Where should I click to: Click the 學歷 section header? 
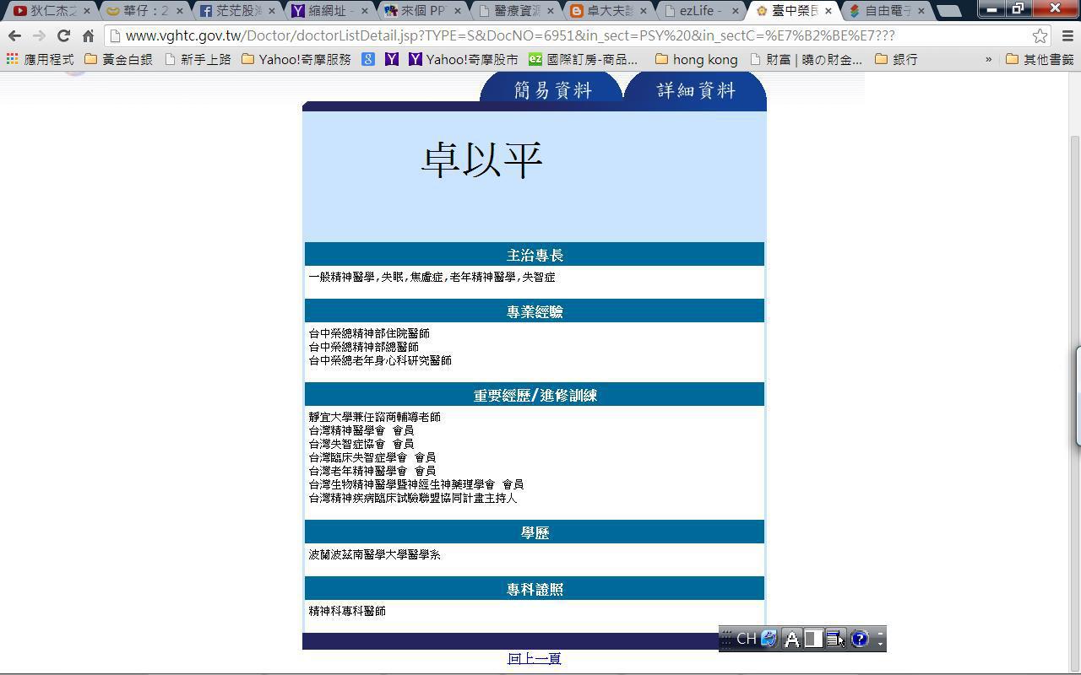[x=535, y=532]
